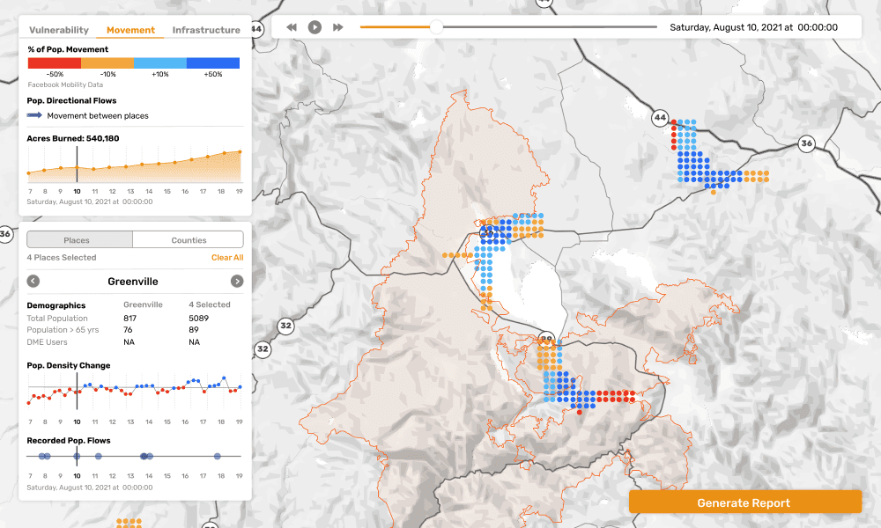
Task: Click the orange -10% legend swatch
Action: (107, 62)
